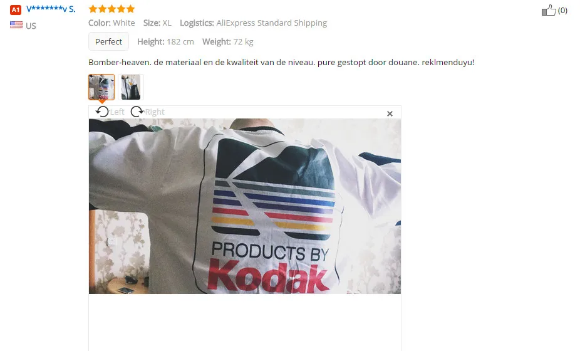Click the five-star rating display
This screenshot has width=580, height=351.
pyautogui.click(x=111, y=9)
